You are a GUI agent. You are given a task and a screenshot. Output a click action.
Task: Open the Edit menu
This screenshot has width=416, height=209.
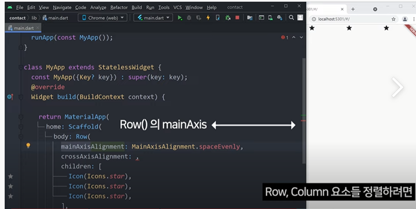point(31,7)
